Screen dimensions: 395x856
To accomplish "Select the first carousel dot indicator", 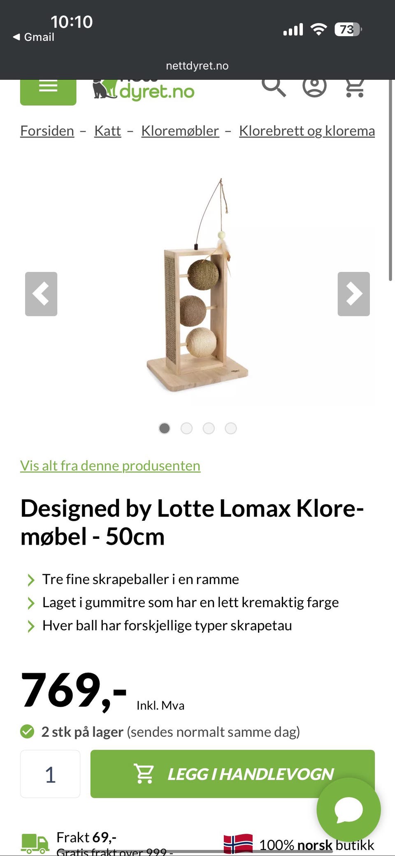I will [x=165, y=428].
